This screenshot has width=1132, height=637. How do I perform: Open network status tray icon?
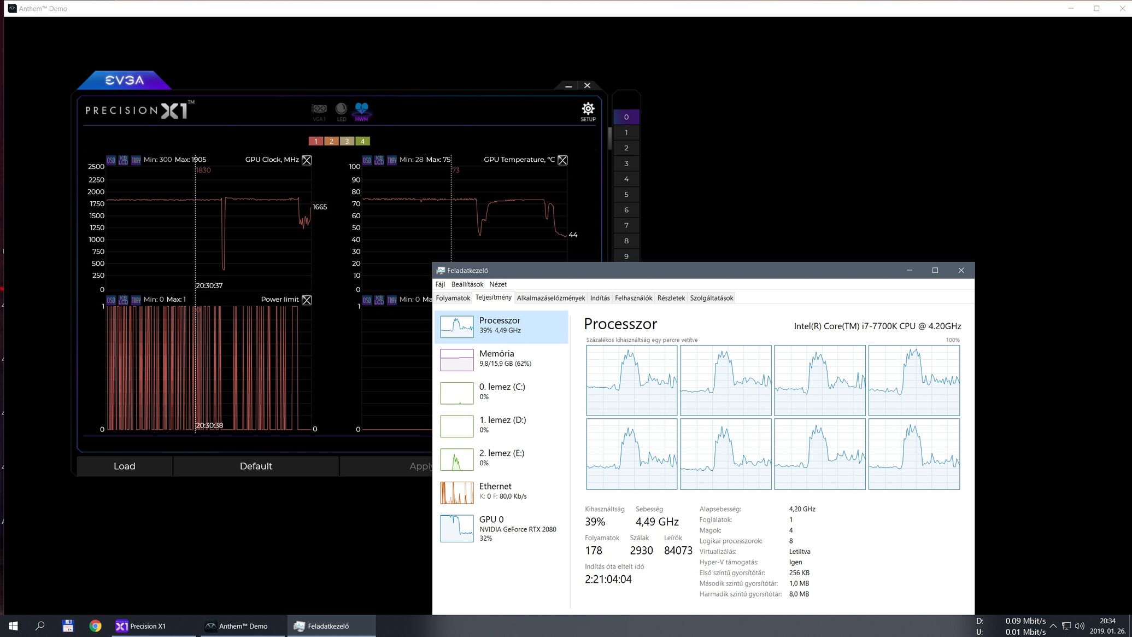click(x=1066, y=626)
